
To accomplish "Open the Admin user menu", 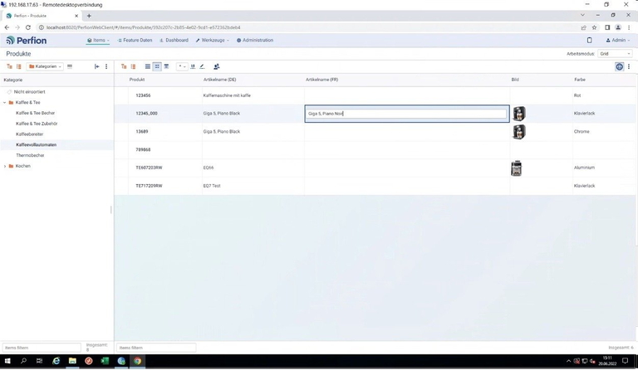I will [618, 40].
